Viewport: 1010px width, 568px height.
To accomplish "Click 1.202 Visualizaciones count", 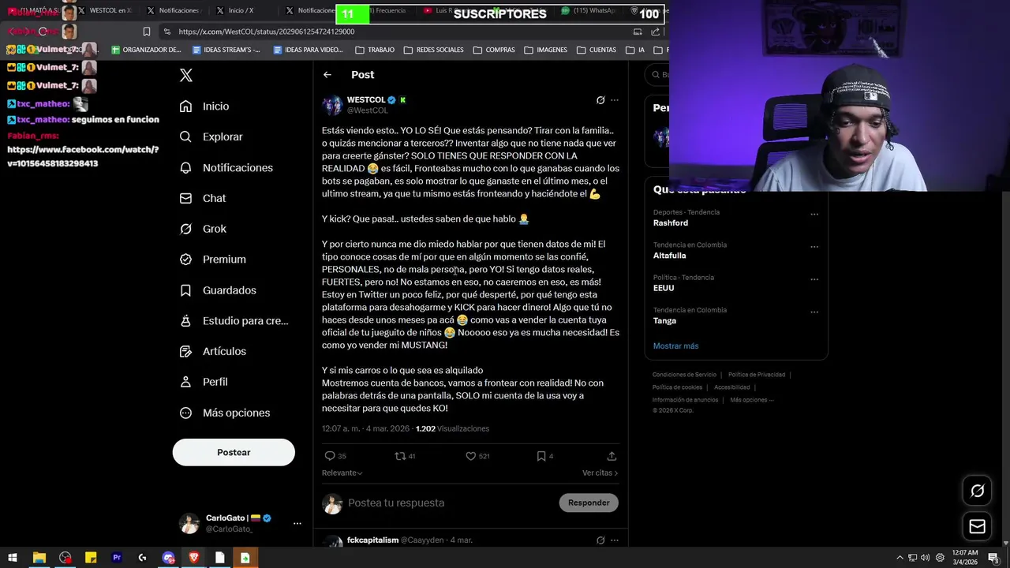I will click(452, 428).
